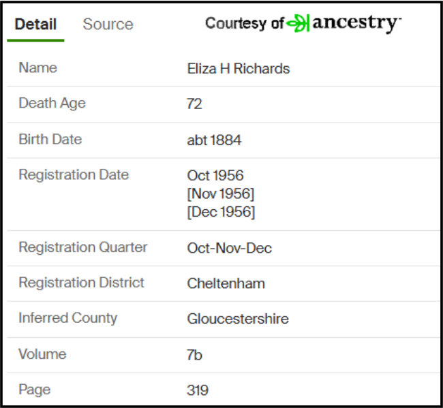Click the Volume value 7b
Screen dimensions: 443x408
coord(194,355)
